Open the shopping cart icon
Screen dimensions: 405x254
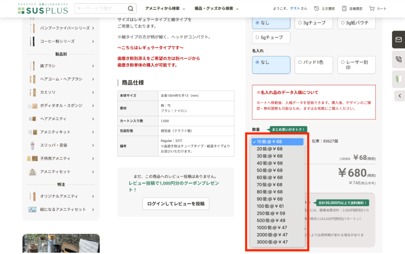pyautogui.click(x=372, y=9)
